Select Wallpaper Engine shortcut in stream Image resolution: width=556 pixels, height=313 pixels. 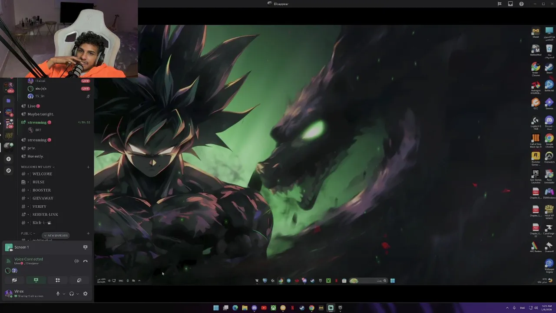click(x=549, y=265)
